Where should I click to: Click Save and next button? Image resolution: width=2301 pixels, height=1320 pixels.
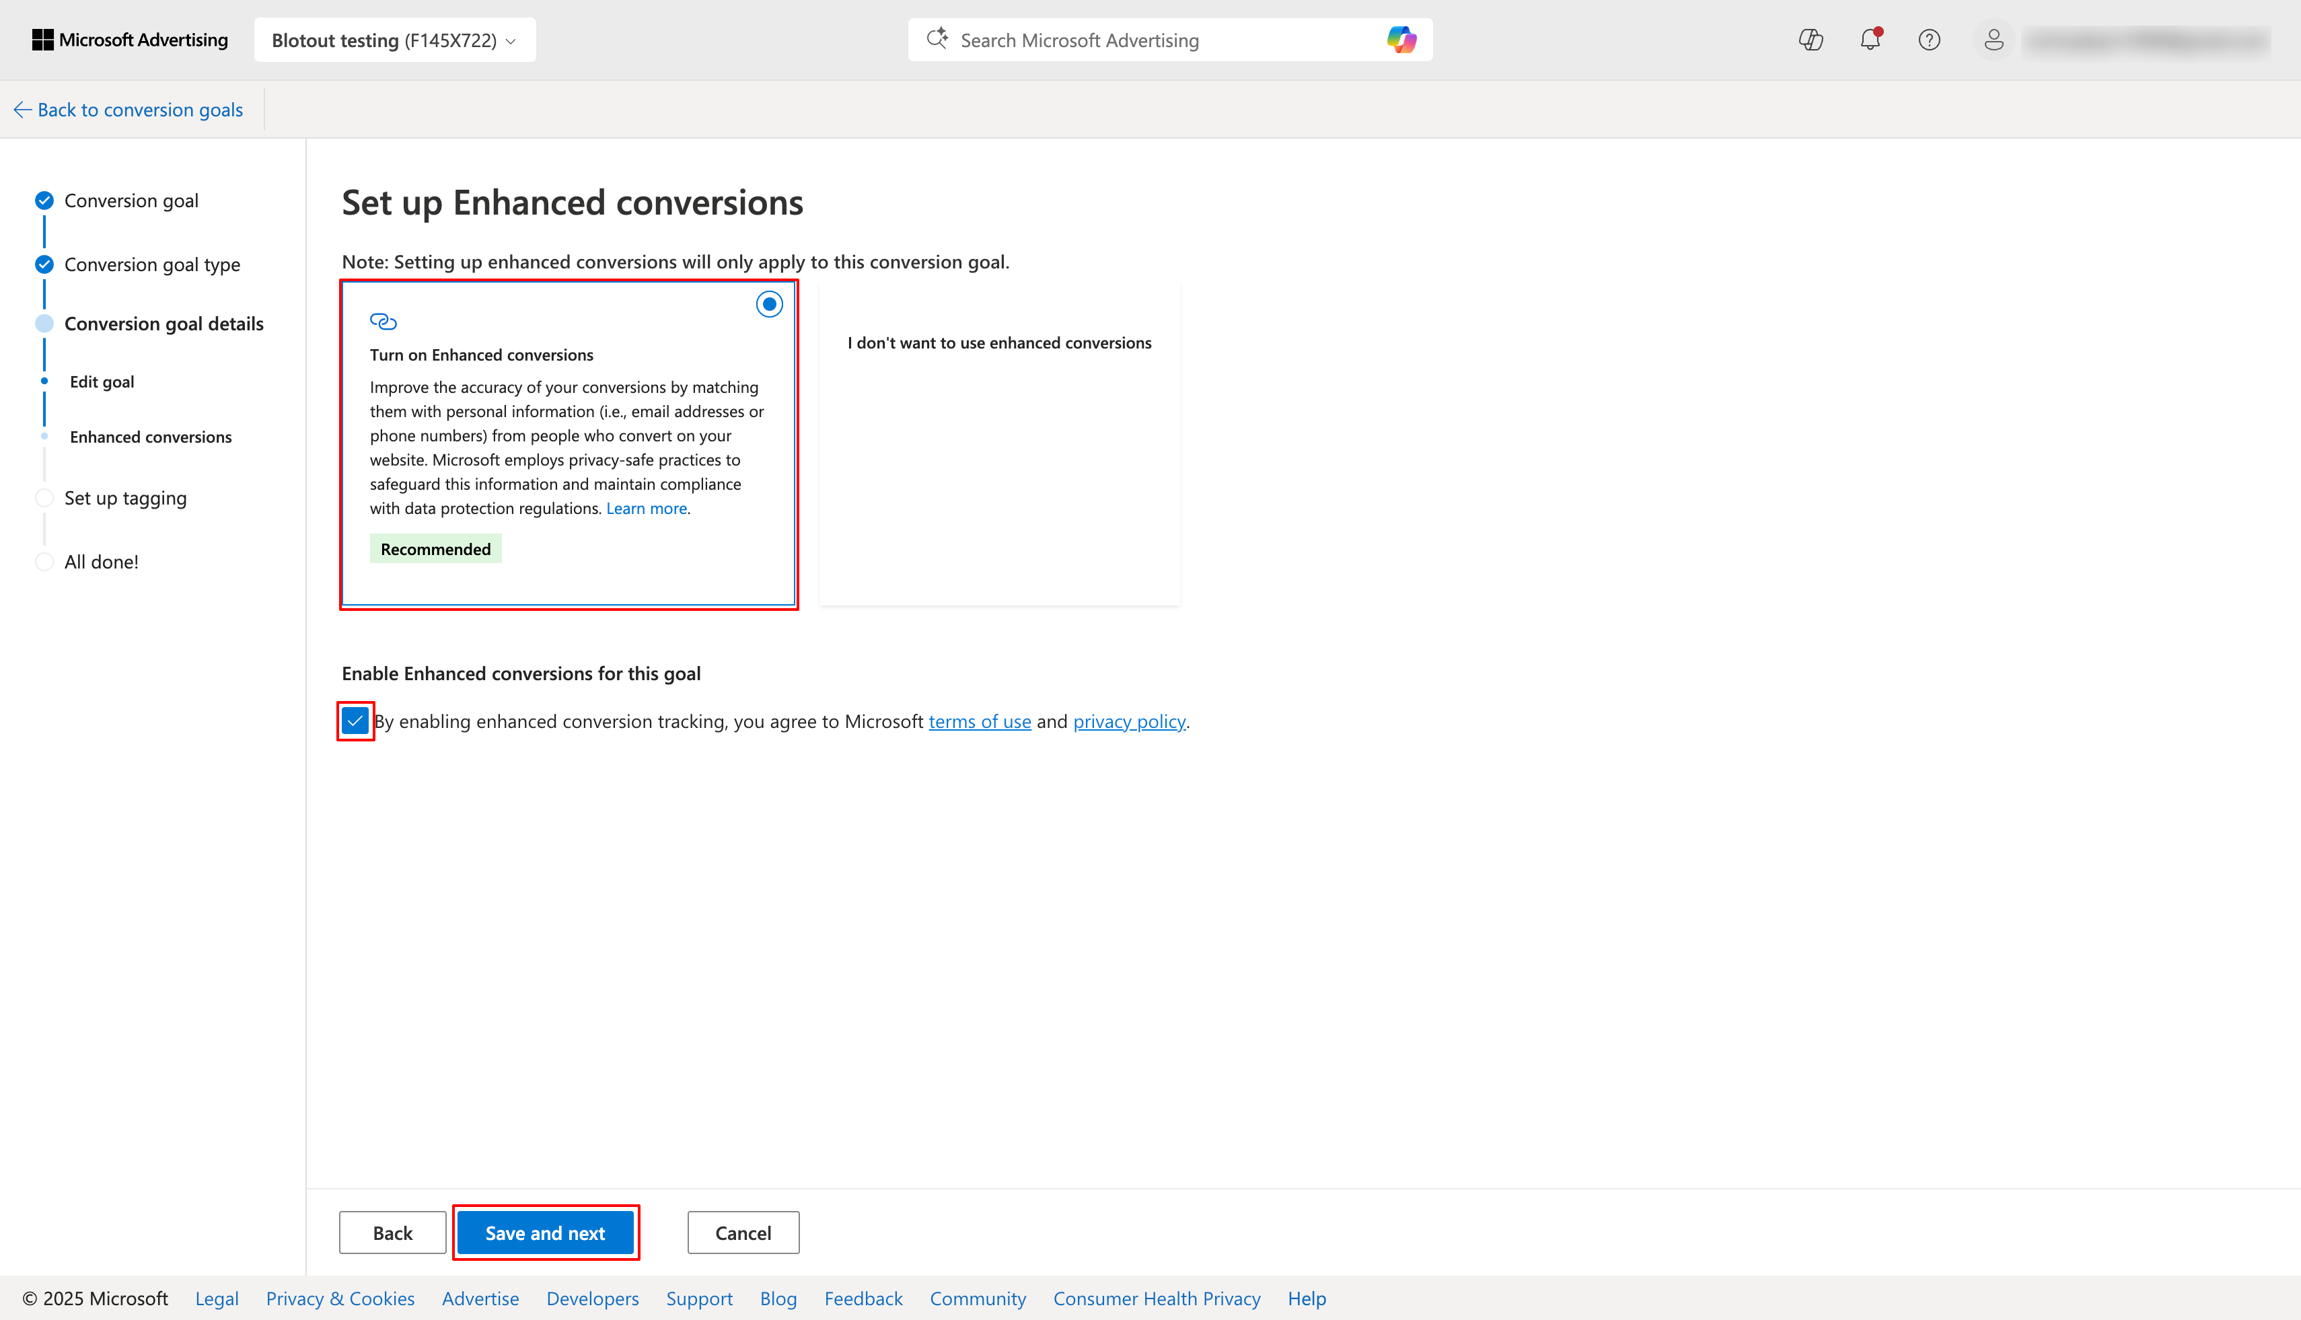tap(545, 1233)
